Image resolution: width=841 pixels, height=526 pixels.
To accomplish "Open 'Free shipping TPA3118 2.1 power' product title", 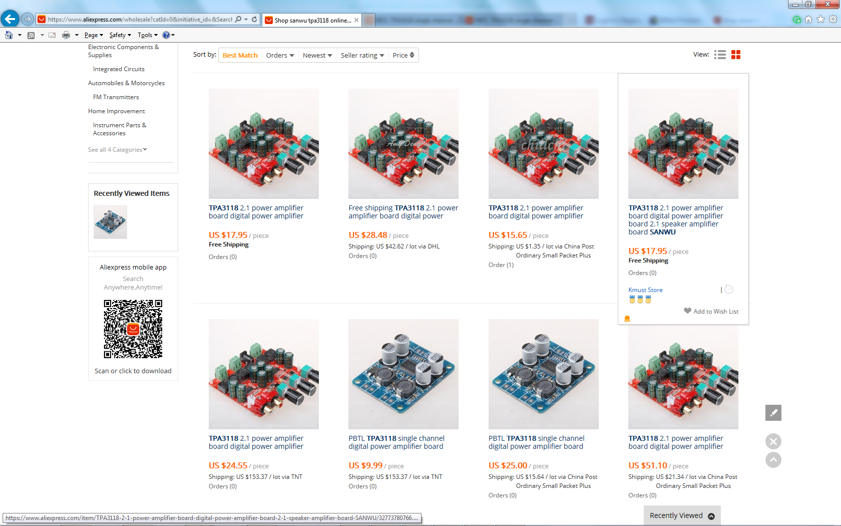I will click(x=403, y=212).
